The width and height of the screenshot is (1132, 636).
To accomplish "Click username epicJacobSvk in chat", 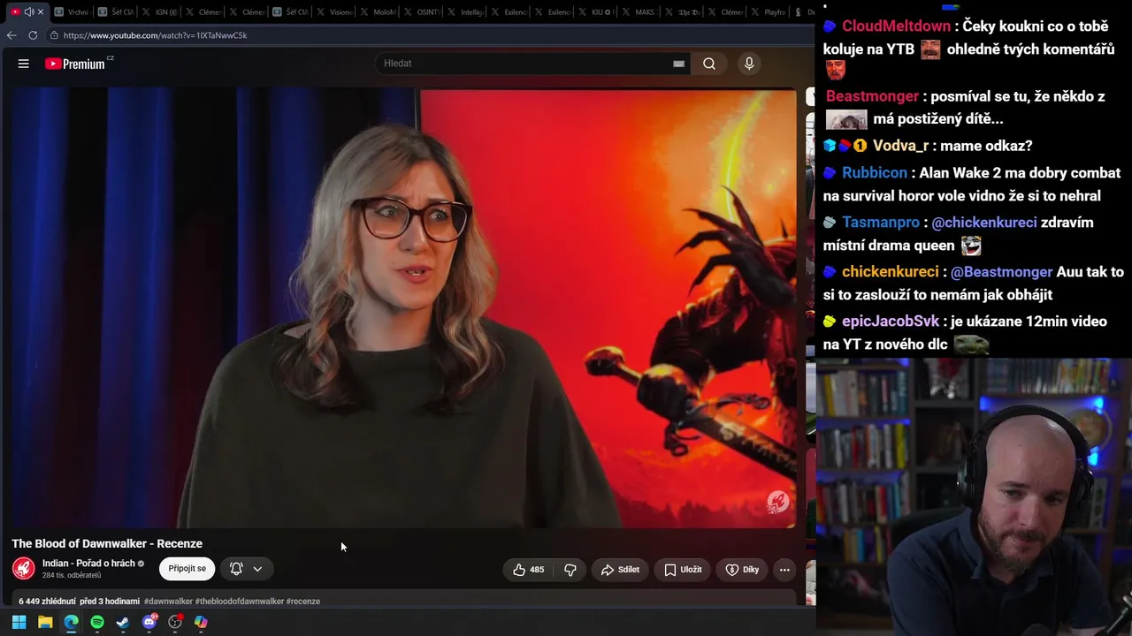I will (891, 322).
